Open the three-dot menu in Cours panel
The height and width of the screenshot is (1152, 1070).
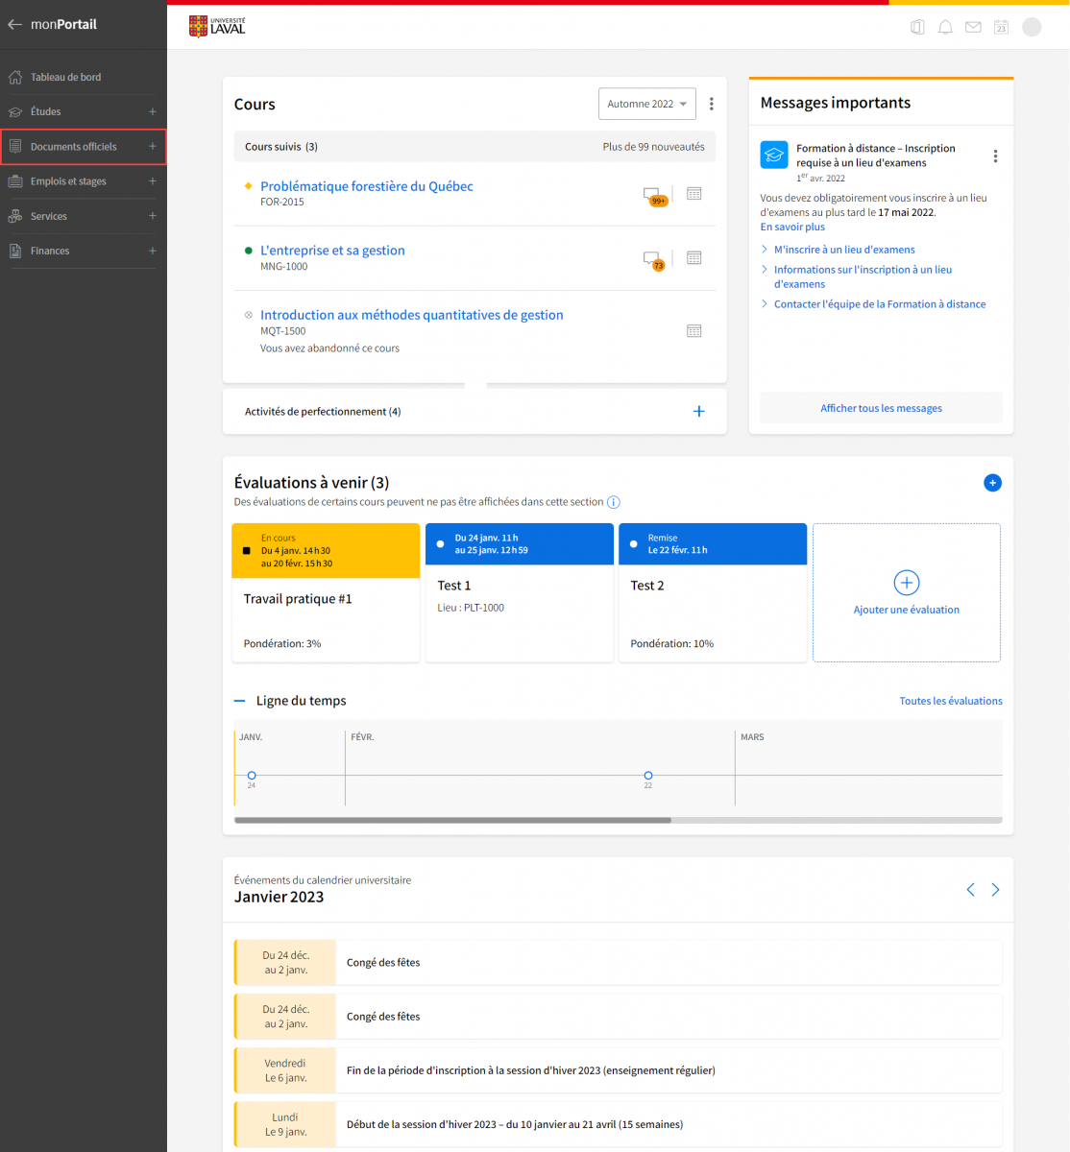click(x=711, y=104)
